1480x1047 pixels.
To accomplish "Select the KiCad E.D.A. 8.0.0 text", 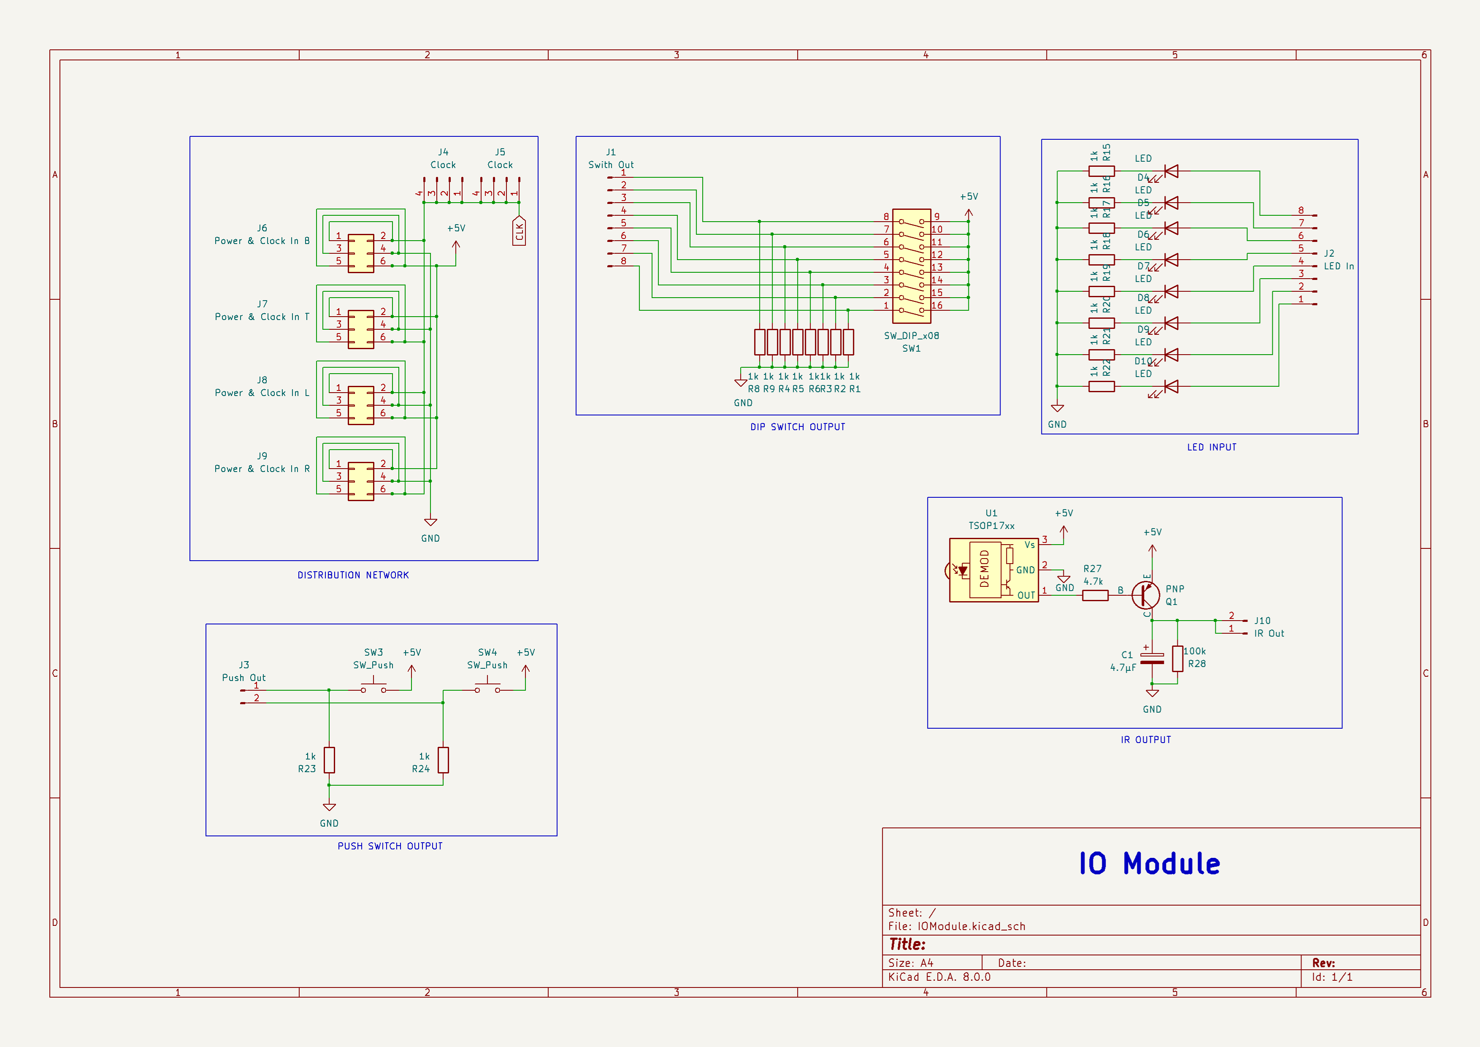I will click(x=939, y=977).
